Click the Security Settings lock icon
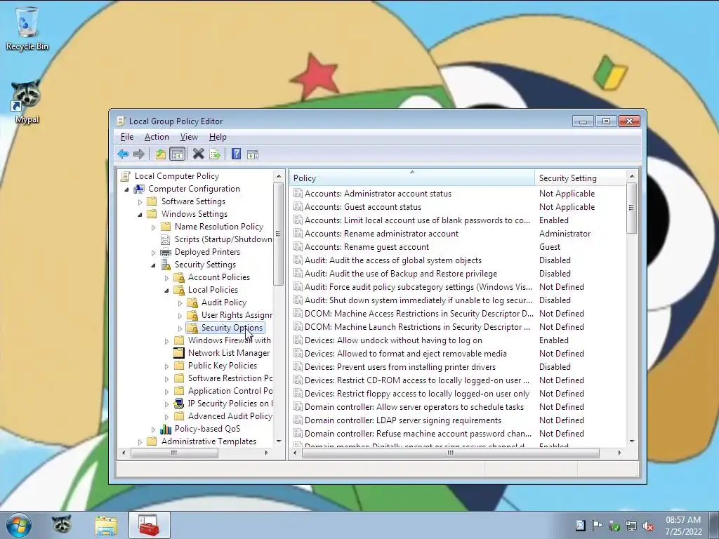This screenshot has height=539, width=719. [166, 265]
